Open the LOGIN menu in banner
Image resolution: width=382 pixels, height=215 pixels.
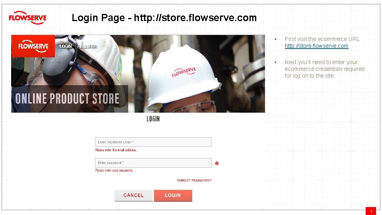coord(66,46)
